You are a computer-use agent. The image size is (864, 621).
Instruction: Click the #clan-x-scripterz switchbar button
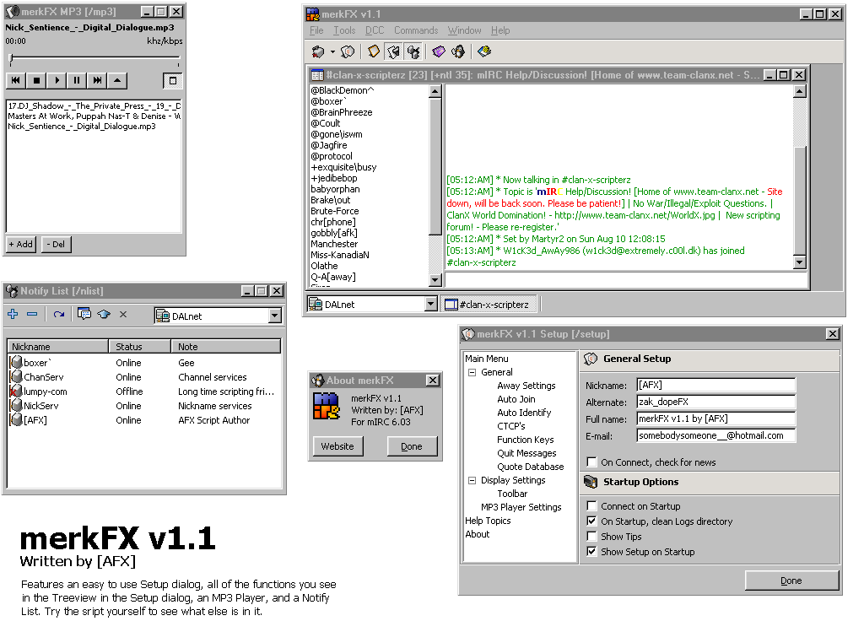pyautogui.click(x=489, y=304)
